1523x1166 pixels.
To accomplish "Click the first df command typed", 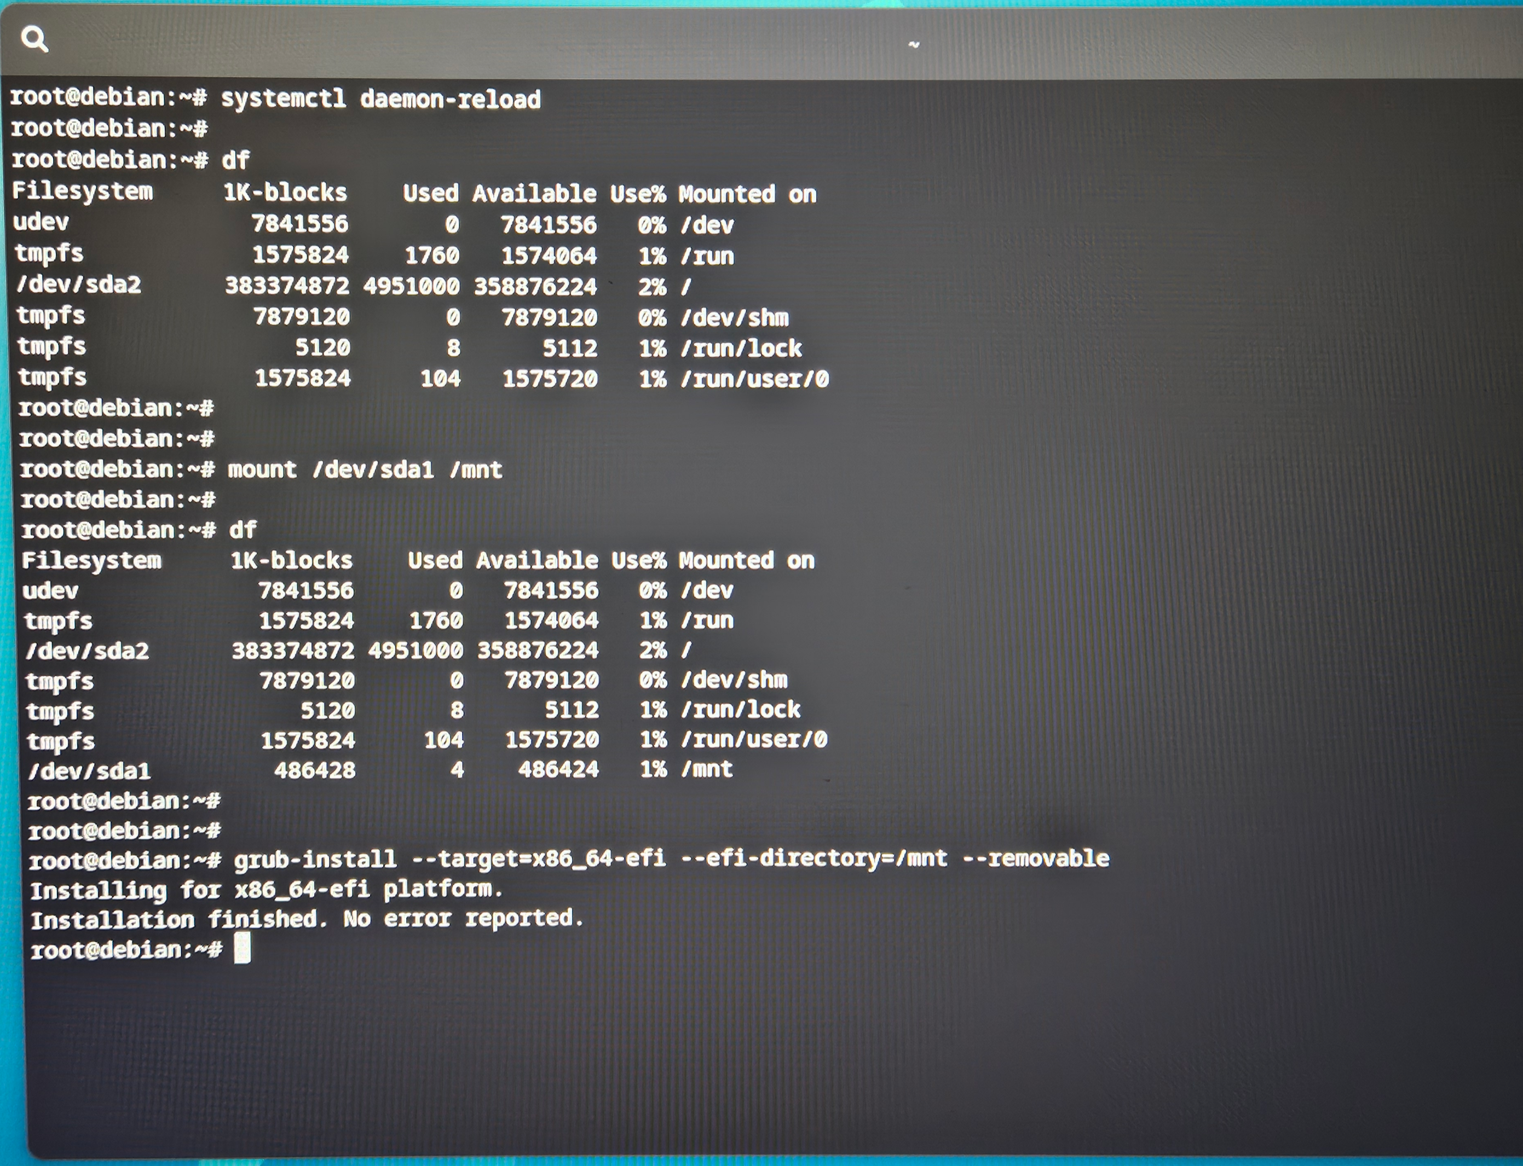I will [235, 160].
